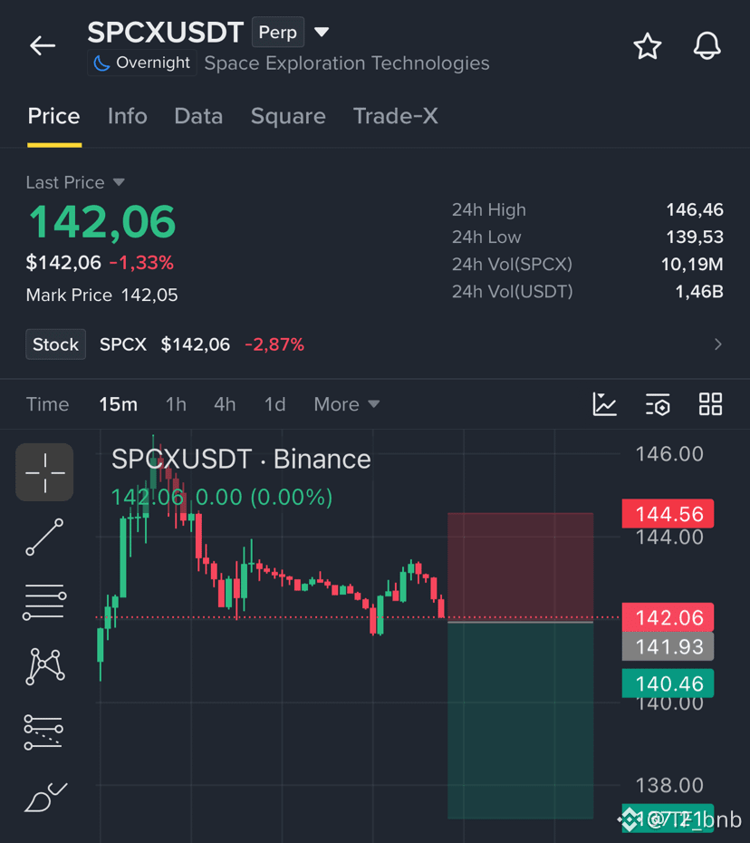The height and width of the screenshot is (843, 750).
Task: Click the 24h High value 146,46
Action: [x=695, y=209]
